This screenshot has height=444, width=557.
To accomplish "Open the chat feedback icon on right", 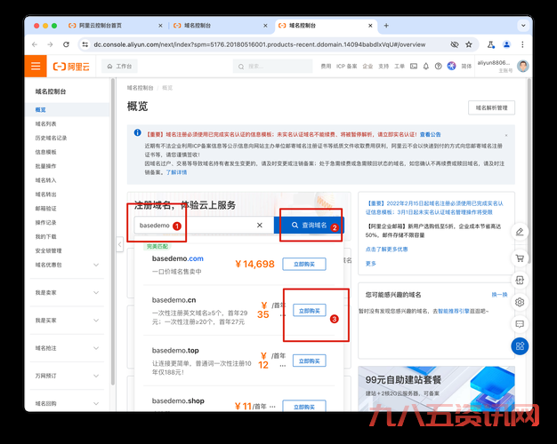I will [x=520, y=324].
